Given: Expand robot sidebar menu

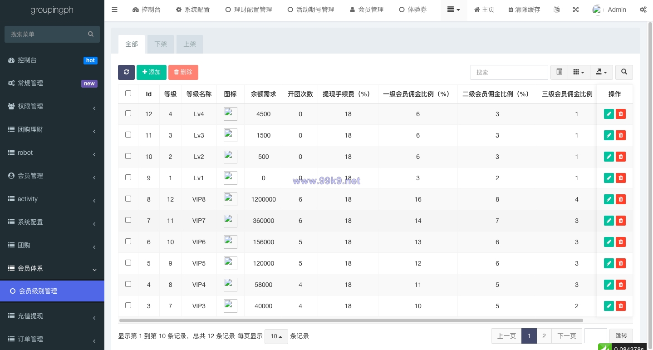Looking at the screenshot, I should coord(52,153).
